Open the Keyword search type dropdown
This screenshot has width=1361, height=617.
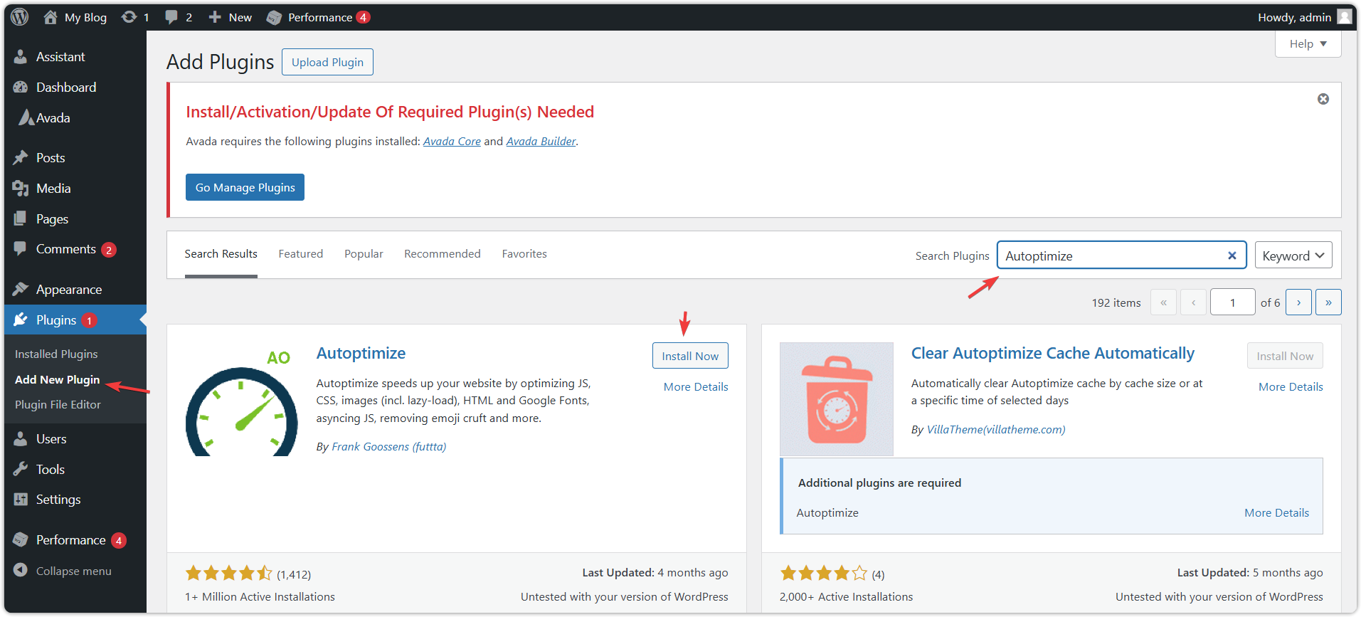click(1293, 255)
